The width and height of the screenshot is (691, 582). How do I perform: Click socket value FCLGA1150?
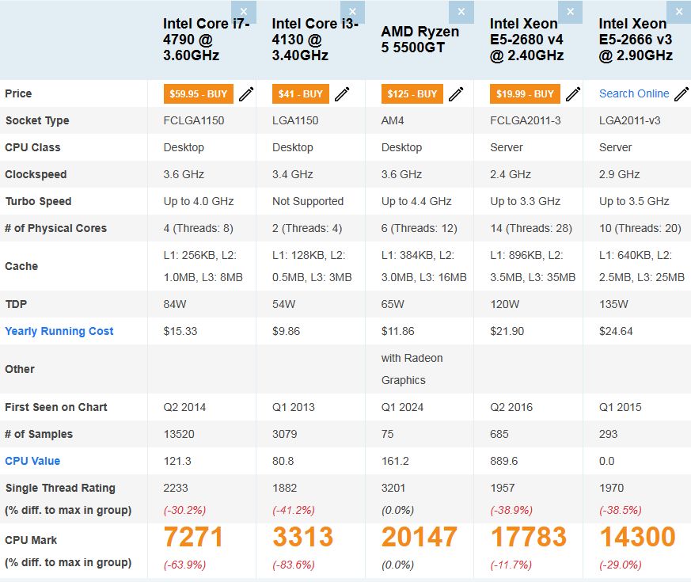pyautogui.click(x=194, y=120)
